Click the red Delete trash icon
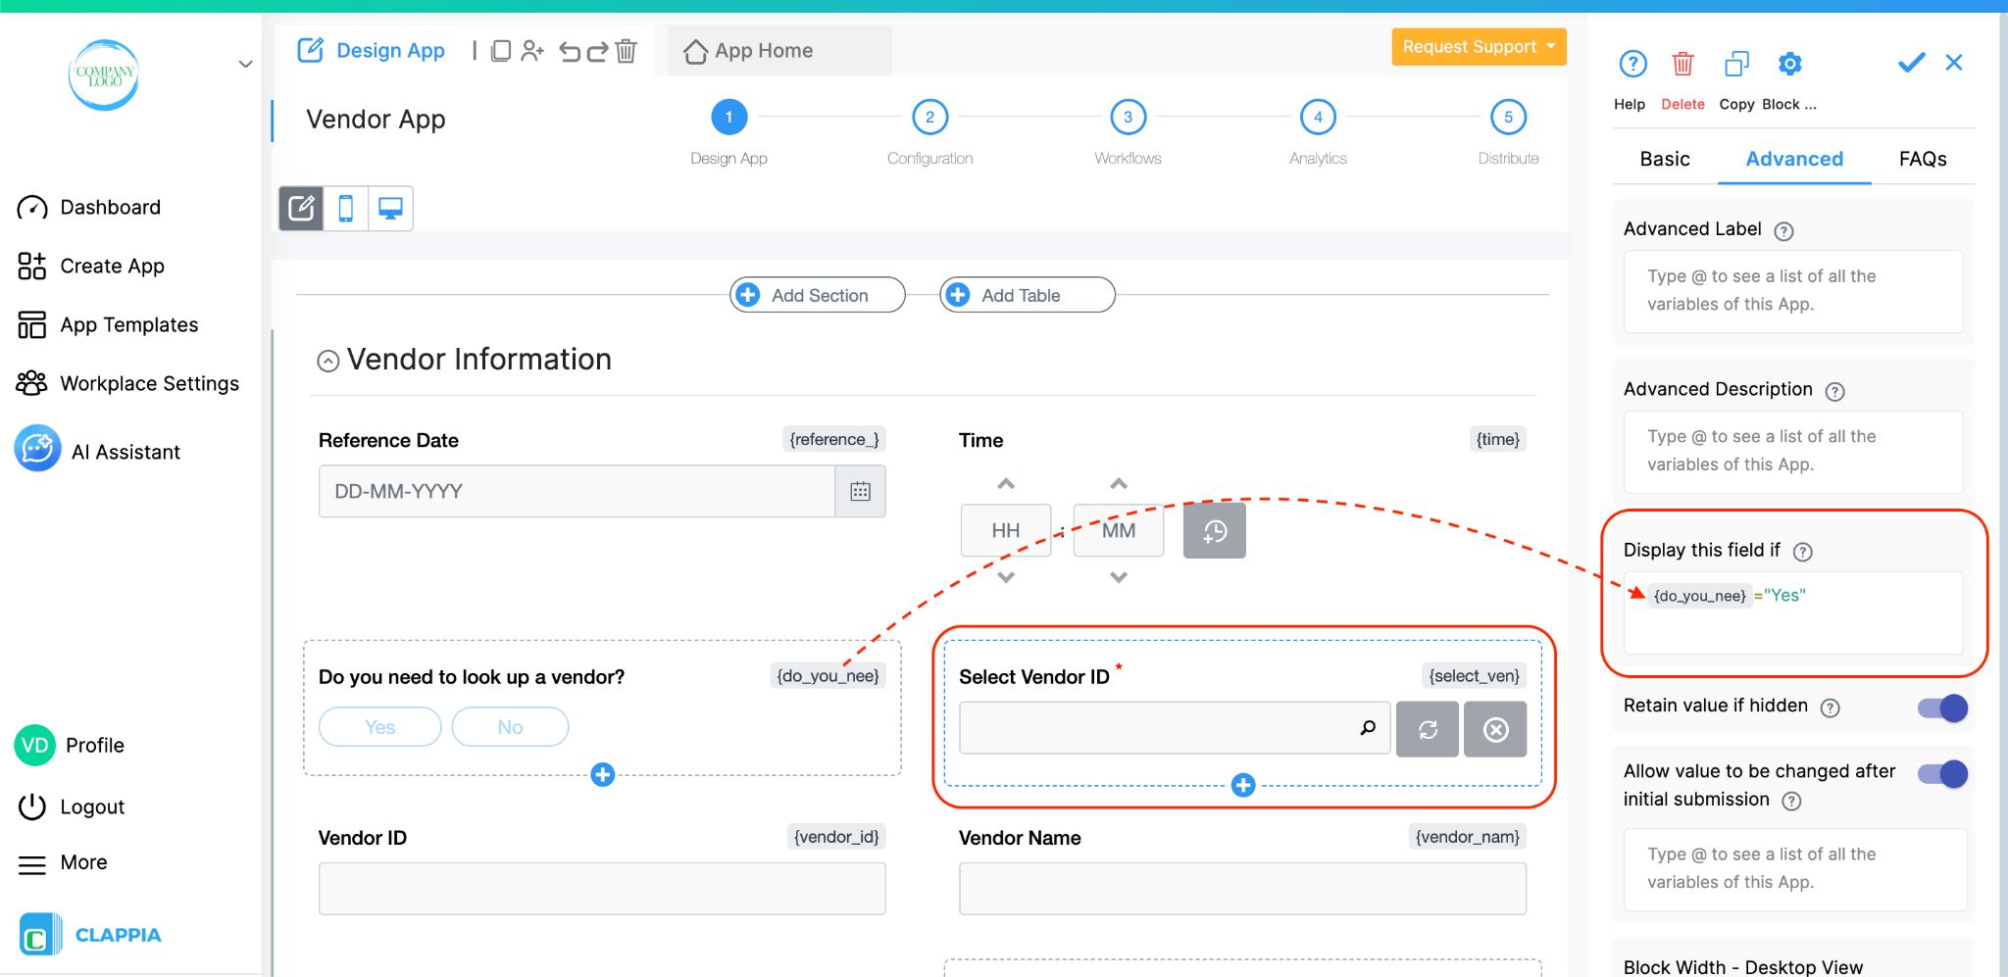The image size is (2008, 977). 1682,64
